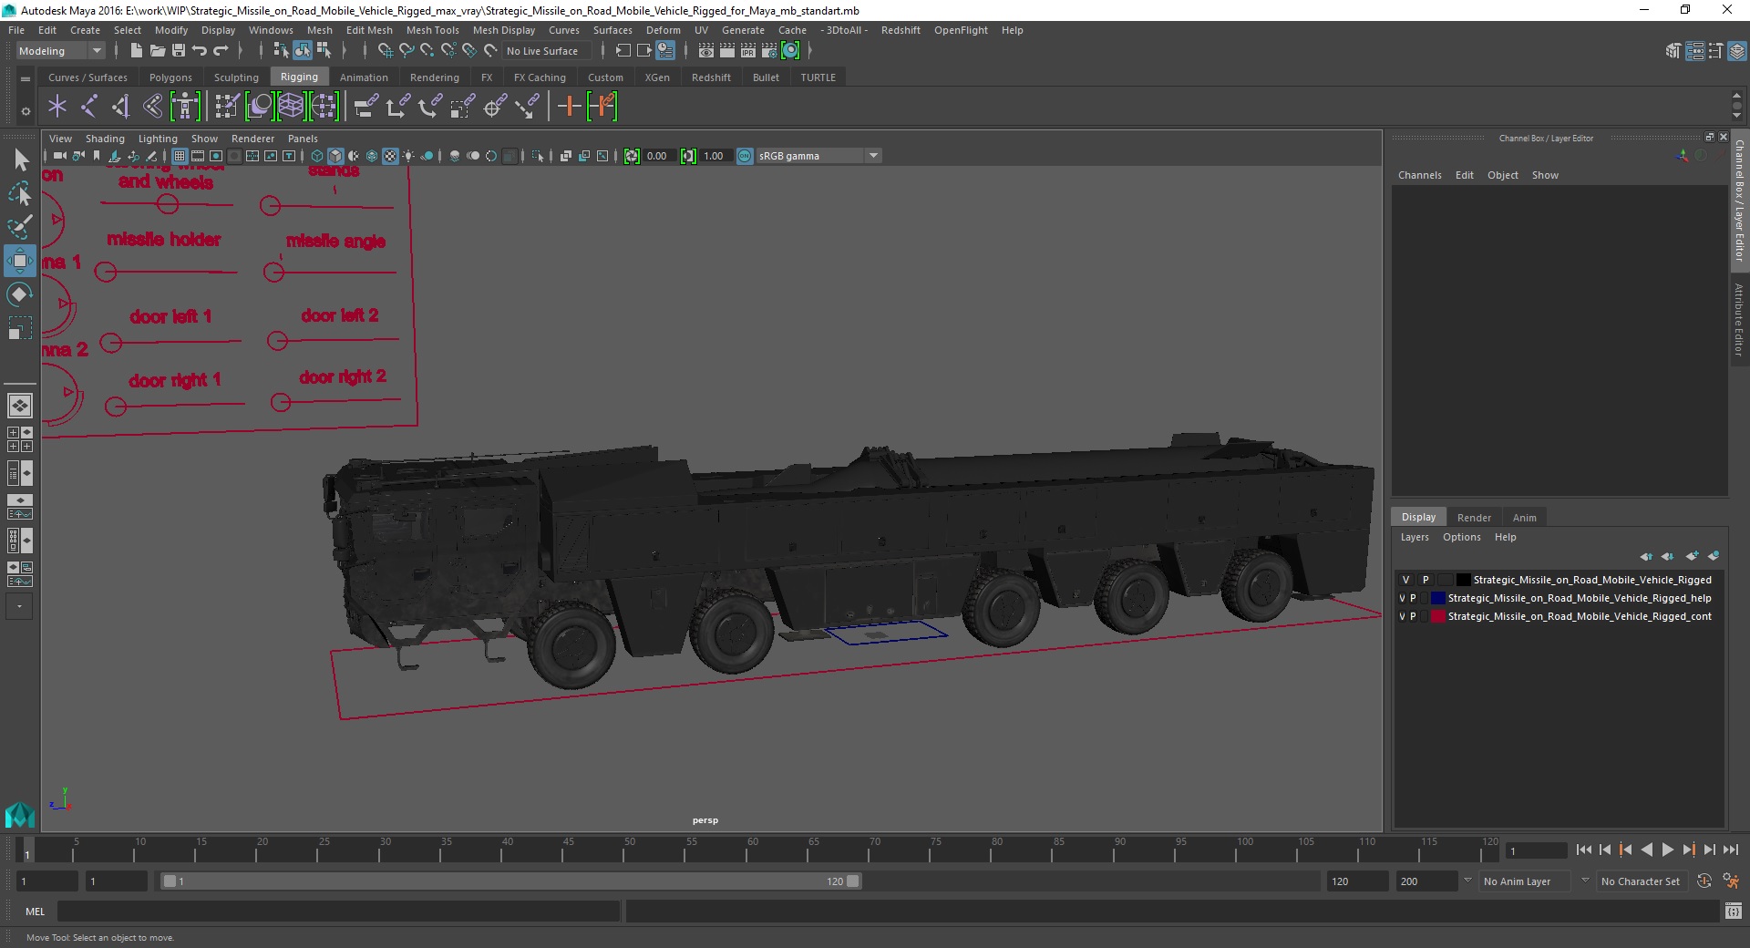Click the Create Joint shelf icon
Screen dimensions: 1750x948
(89, 107)
